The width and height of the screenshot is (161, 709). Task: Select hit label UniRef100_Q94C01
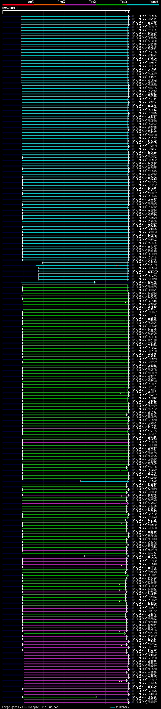(144, 55)
